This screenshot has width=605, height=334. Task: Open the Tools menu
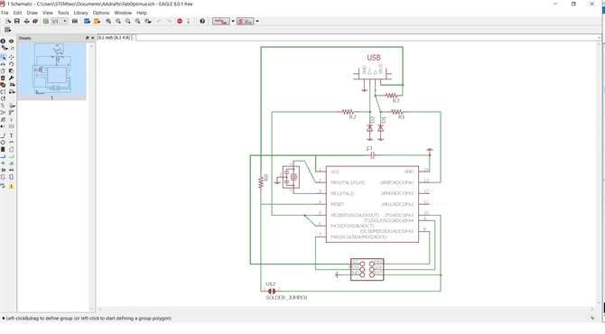[x=63, y=13]
